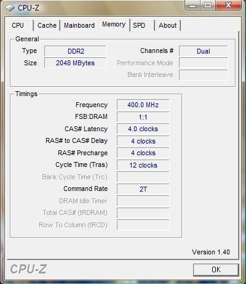246x284 pixels.
Task: Click the CPU-Z title bar icon
Action: pyautogui.click(x=10, y=8)
